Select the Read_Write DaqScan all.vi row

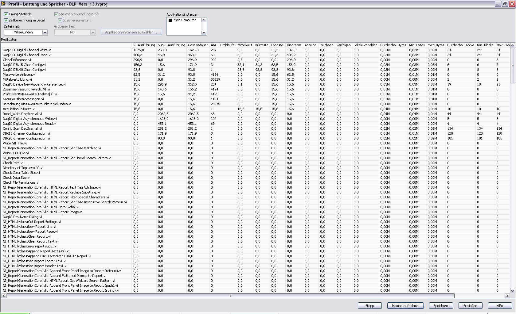click(x=256, y=114)
